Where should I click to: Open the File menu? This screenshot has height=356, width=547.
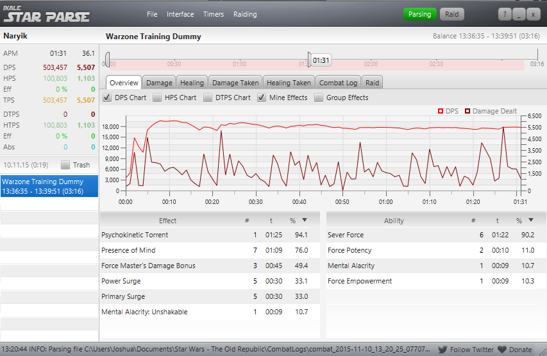pos(152,14)
